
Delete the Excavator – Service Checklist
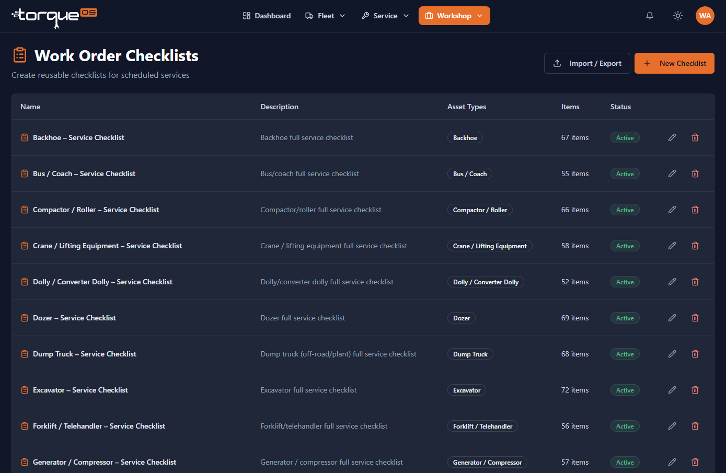(695, 390)
